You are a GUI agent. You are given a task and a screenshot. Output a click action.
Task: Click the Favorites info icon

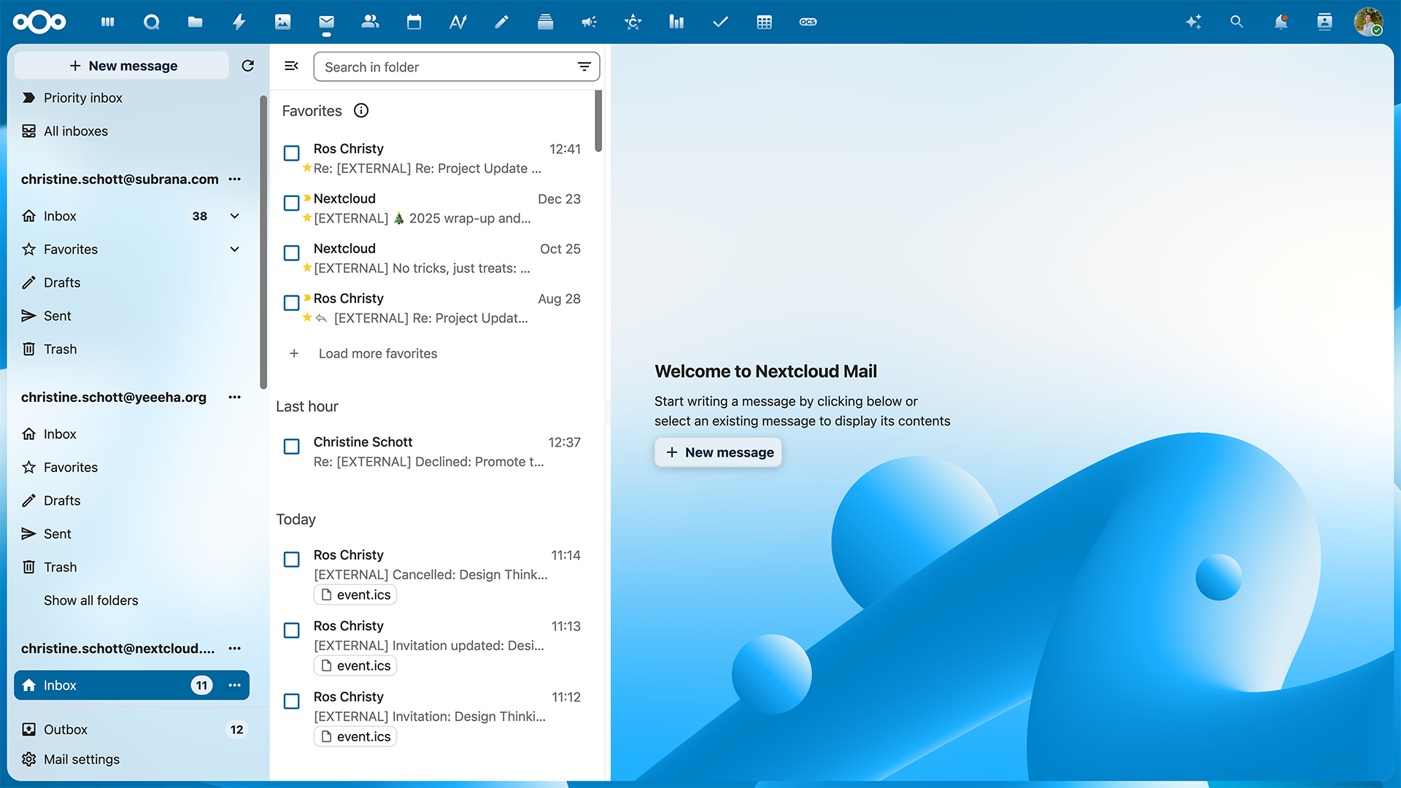point(361,111)
